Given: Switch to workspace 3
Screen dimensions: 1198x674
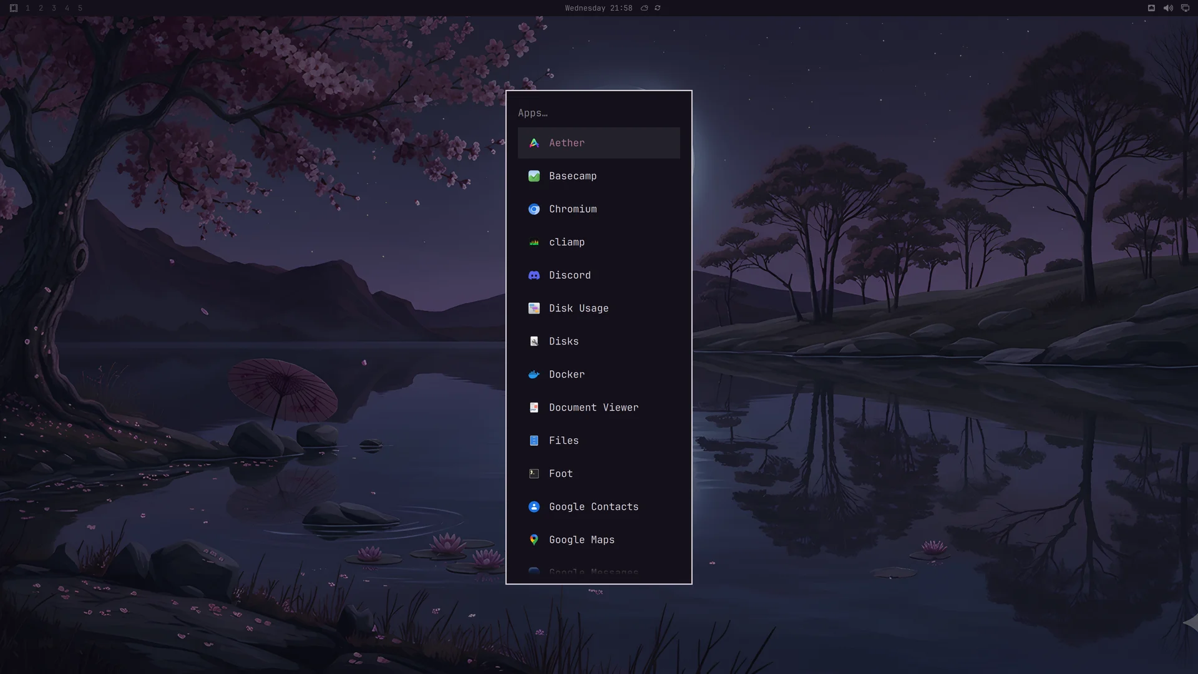Looking at the screenshot, I should [54, 8].
